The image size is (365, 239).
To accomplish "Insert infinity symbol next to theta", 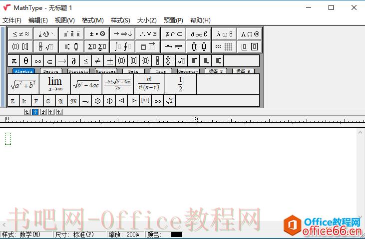I will pyautogui.click(x=38, y=61).
